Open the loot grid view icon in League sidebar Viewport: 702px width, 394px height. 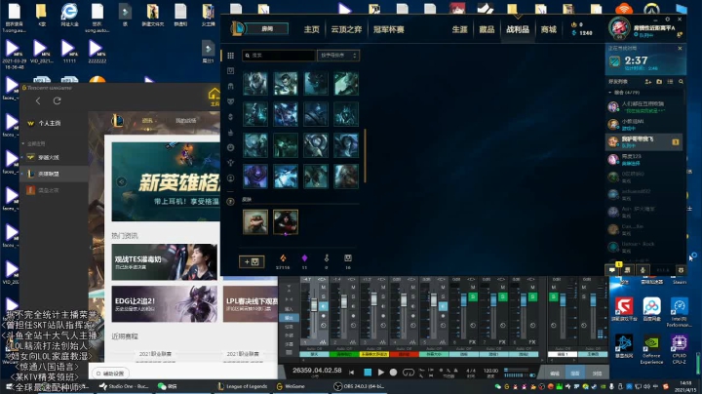230,56
